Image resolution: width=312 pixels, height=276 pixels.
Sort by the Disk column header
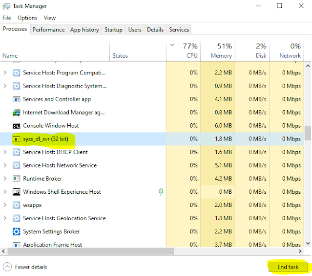point(252,51)
